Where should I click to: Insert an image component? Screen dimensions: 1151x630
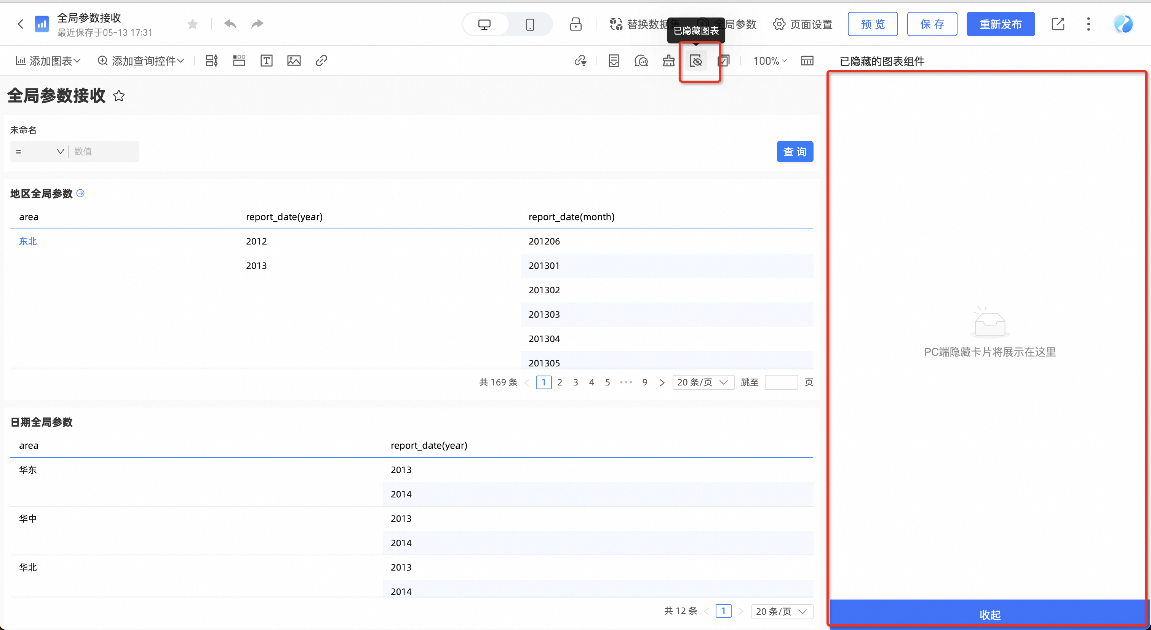click(294, 61)
